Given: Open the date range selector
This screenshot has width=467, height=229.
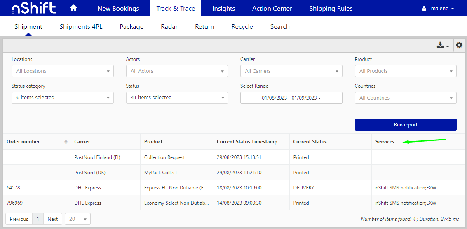Looking at the screenshot, I should (x=291, y=98).
